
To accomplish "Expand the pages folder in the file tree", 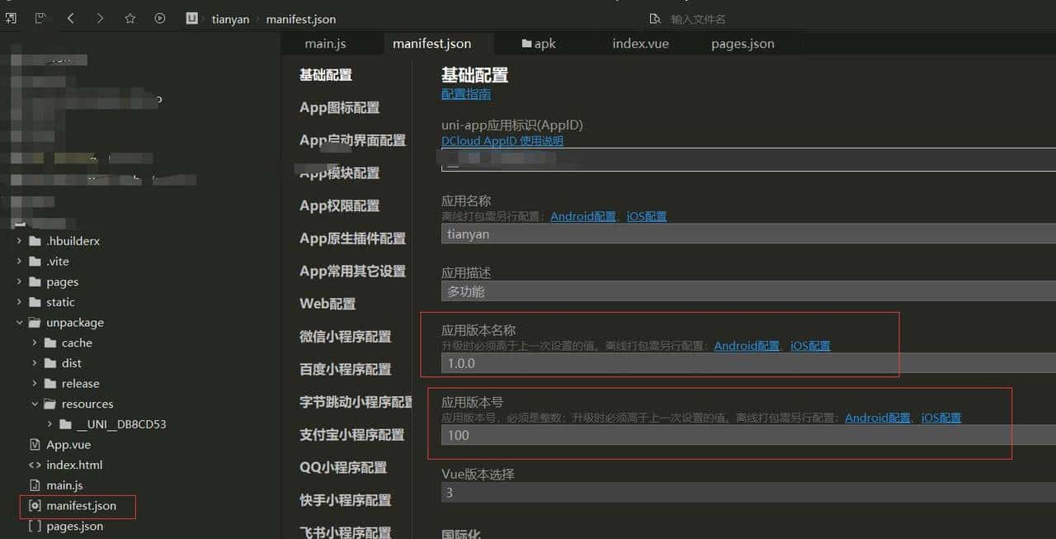I will point(19,281).
